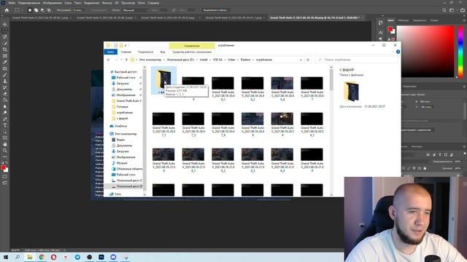Click Install in the Explorer breadcrumb path
The height and width of the screenshot is (262, 467).
click(x=204, y=60)
